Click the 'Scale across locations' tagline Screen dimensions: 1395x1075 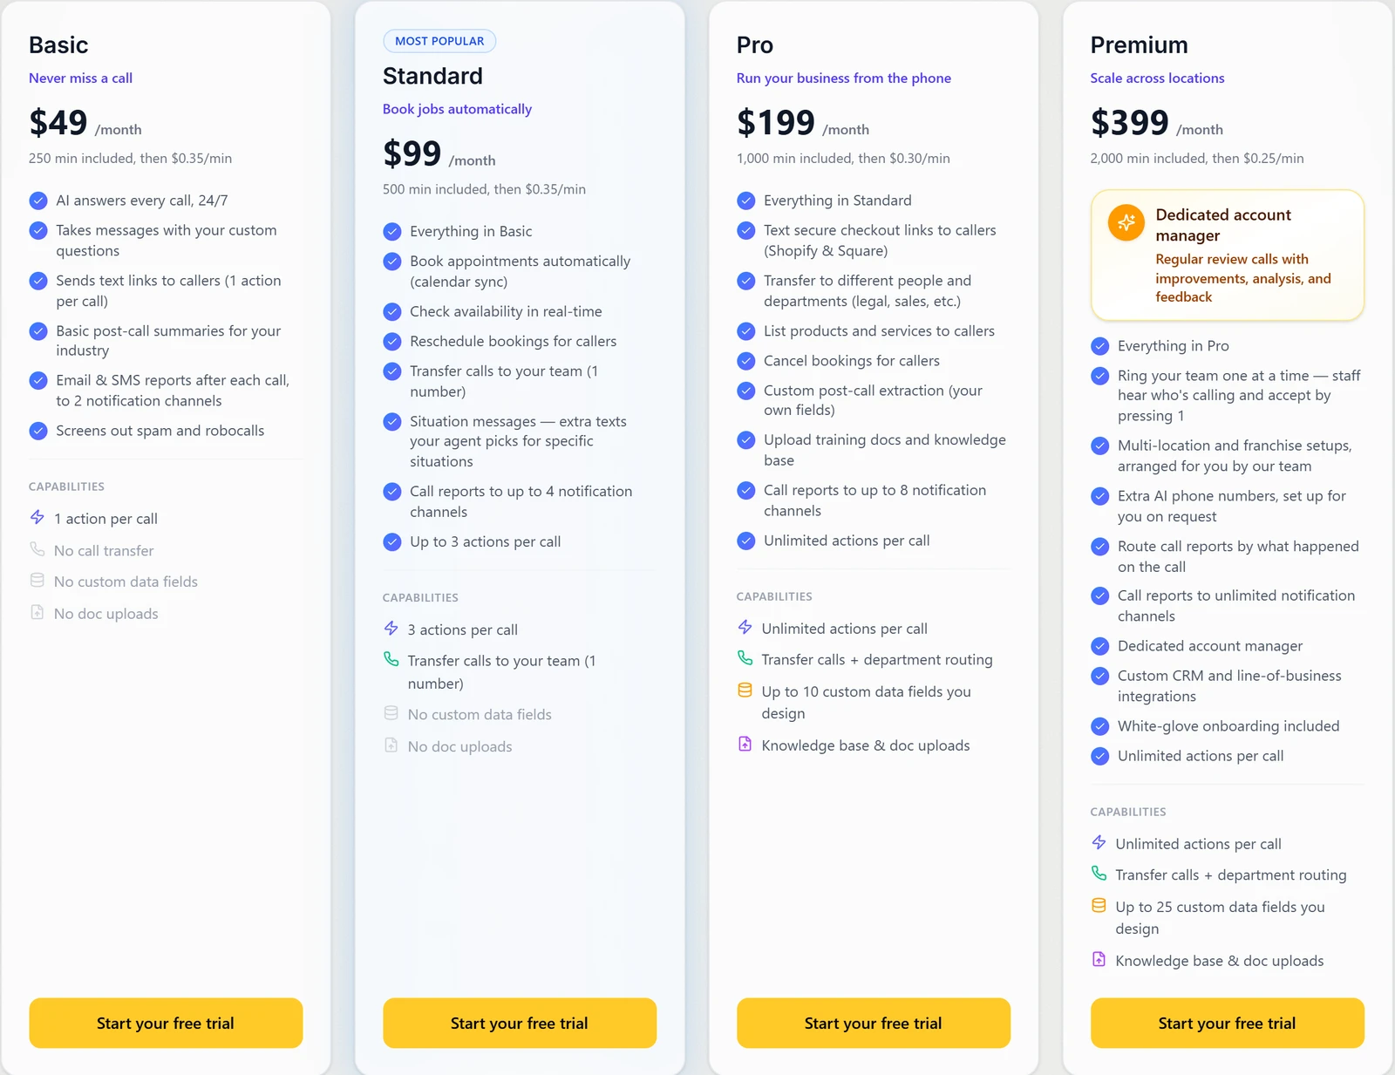pyautogui.click(x=1157, y=78)
